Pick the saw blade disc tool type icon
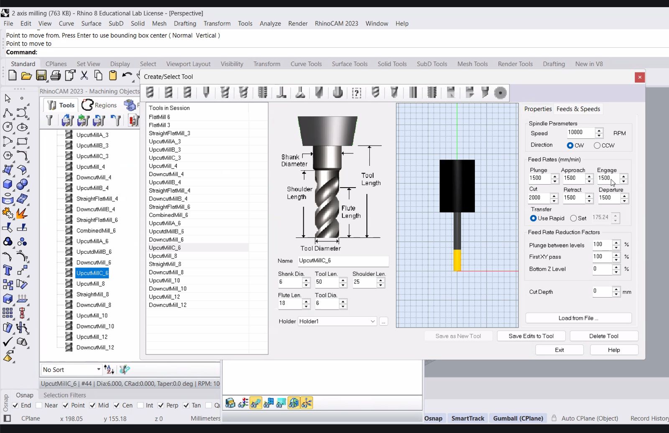 (500, 92)
